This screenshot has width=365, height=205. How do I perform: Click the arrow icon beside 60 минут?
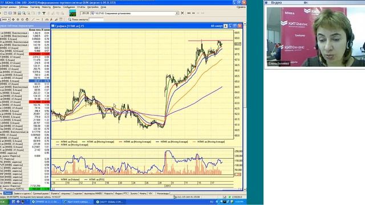(225, 26)
